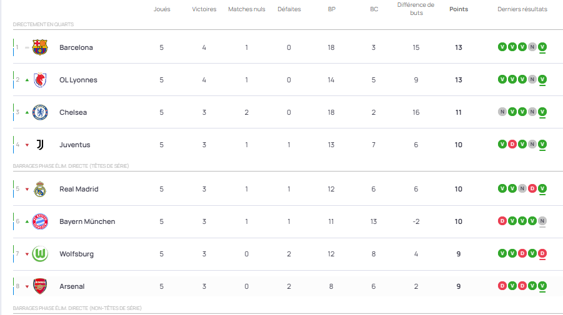The image size is (563, 315).
Task: Click Barcelona's most recent result badge
Action: pos(542,47)
